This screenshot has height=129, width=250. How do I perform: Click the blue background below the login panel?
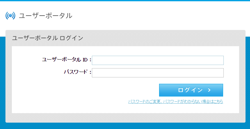[x=125, y=126]
